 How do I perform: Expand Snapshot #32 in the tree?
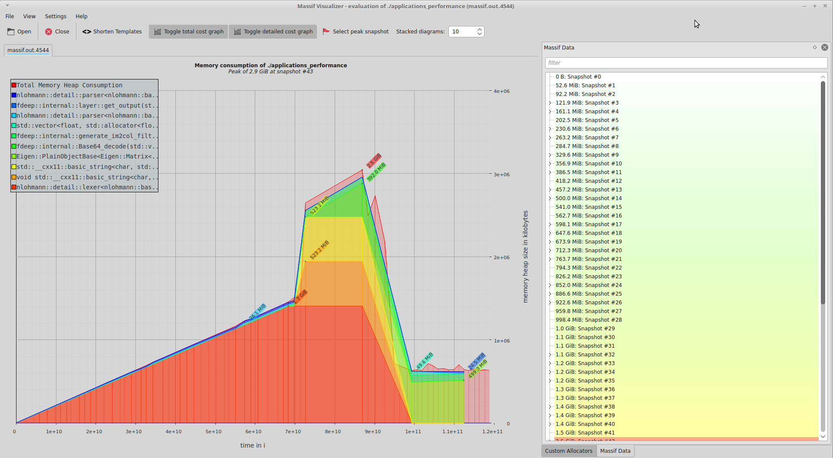(550, 355)
